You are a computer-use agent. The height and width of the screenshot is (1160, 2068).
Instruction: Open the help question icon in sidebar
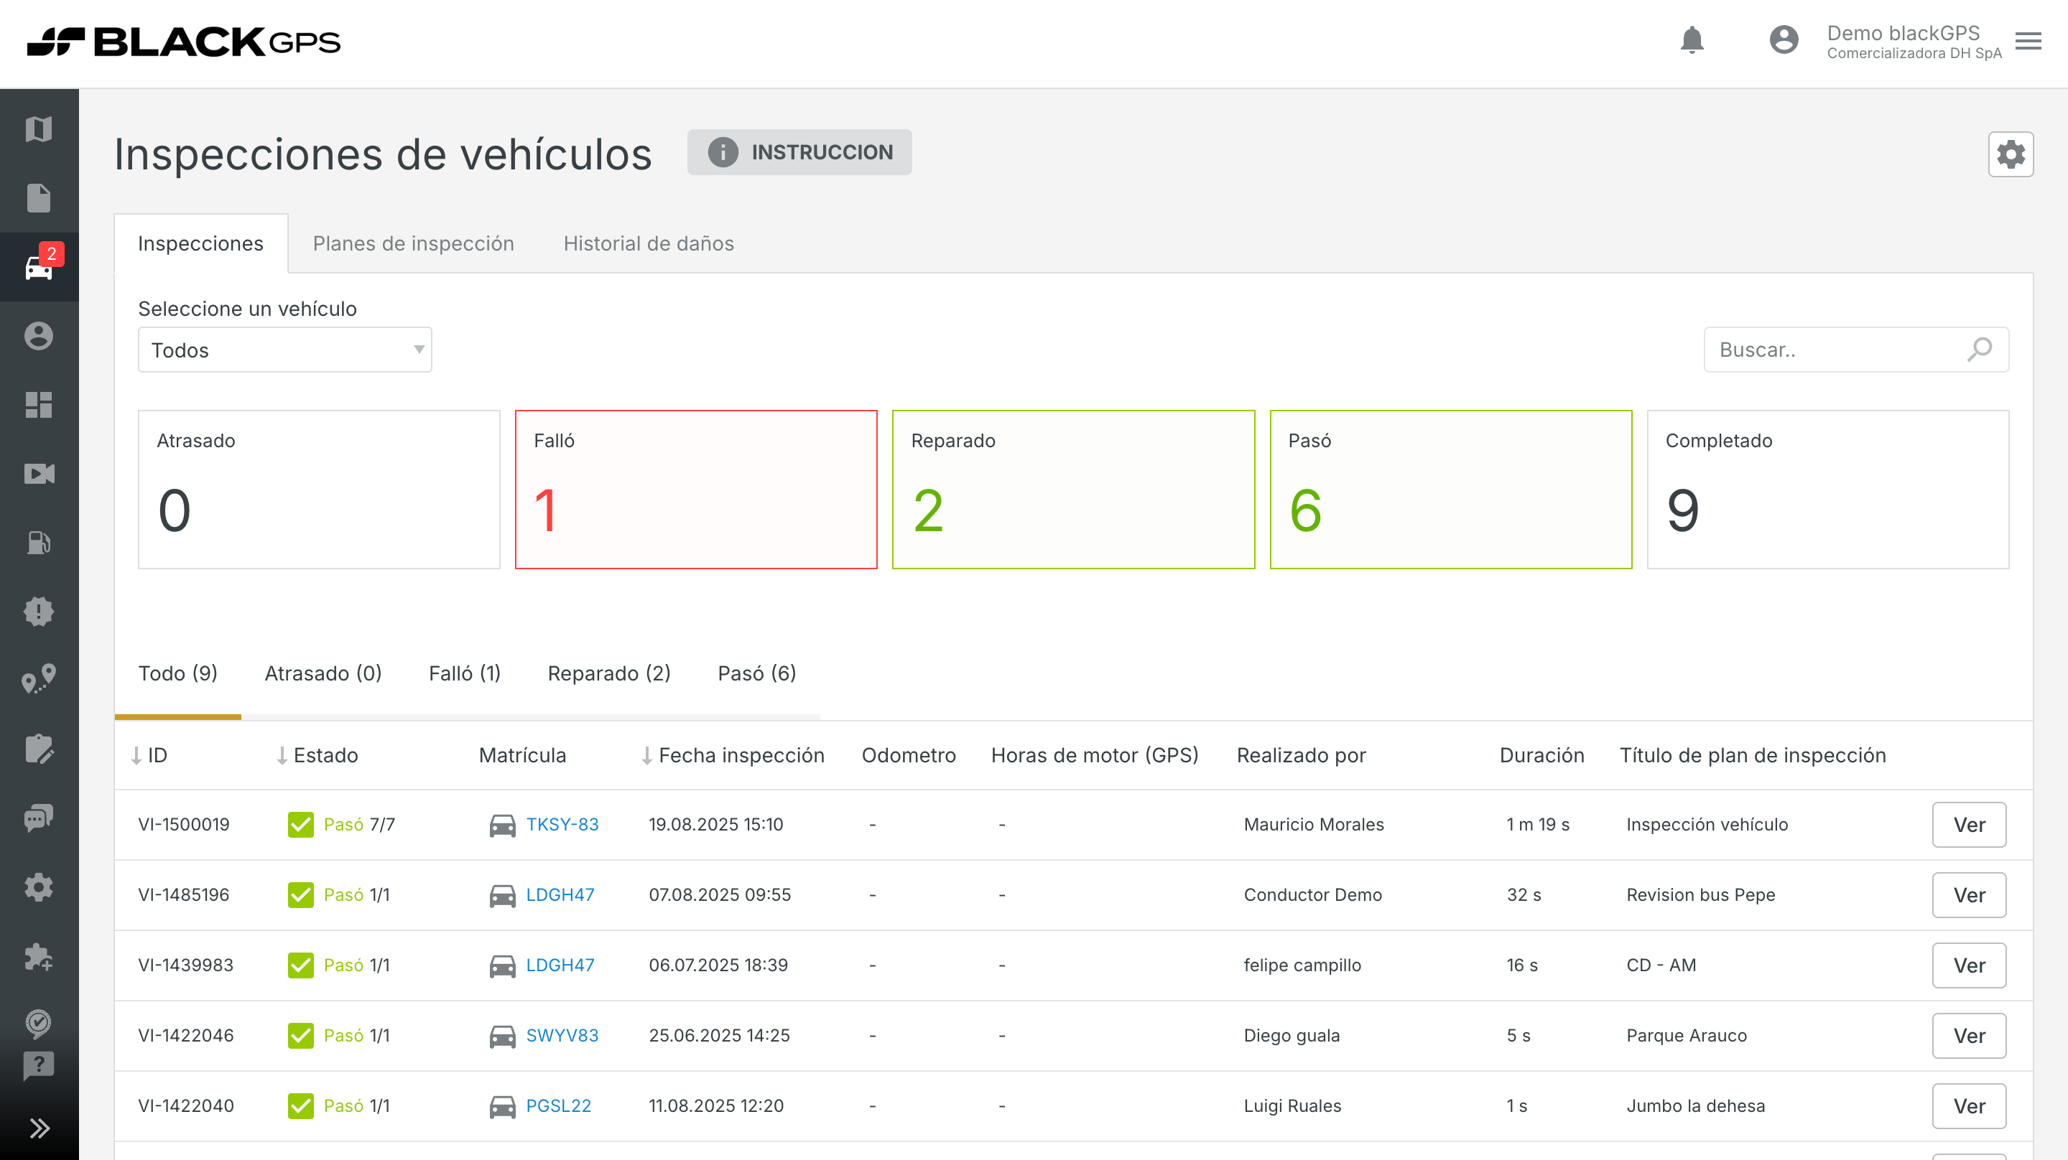pos(39,1065)
